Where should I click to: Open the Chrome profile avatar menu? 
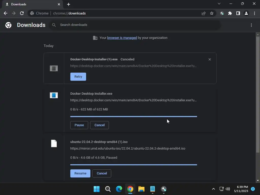pos(246,13)
